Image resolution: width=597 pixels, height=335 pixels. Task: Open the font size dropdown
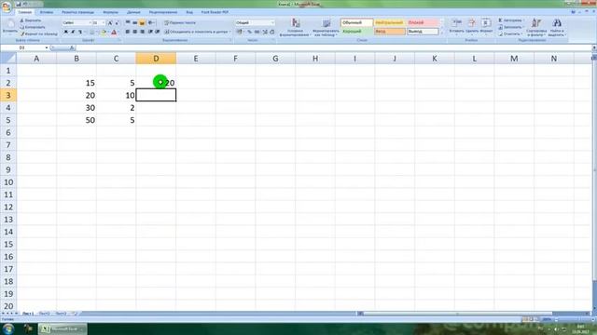pyautogui.click(x=104, y=22)
